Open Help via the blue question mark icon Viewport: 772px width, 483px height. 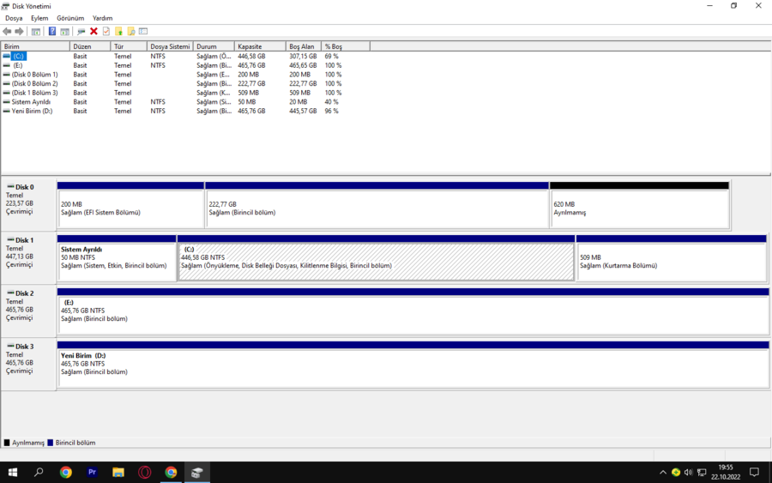[x=52, y=32]
